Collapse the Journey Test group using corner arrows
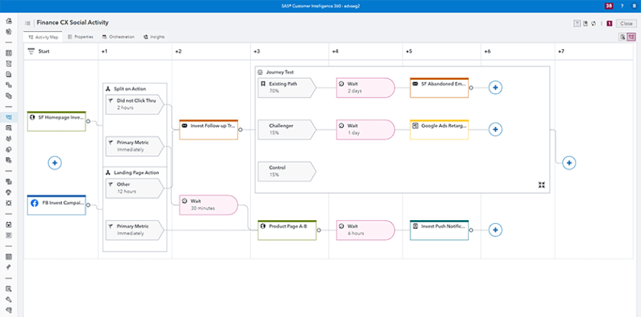The image size is (641, 317). pyautogui.click(x=542, y=185)
